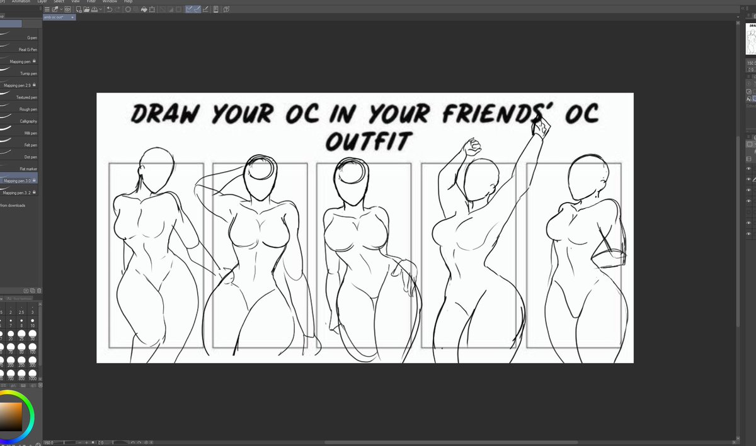756x446 pixels.
Task: Open the Window menu
Action: coord(110,2)
